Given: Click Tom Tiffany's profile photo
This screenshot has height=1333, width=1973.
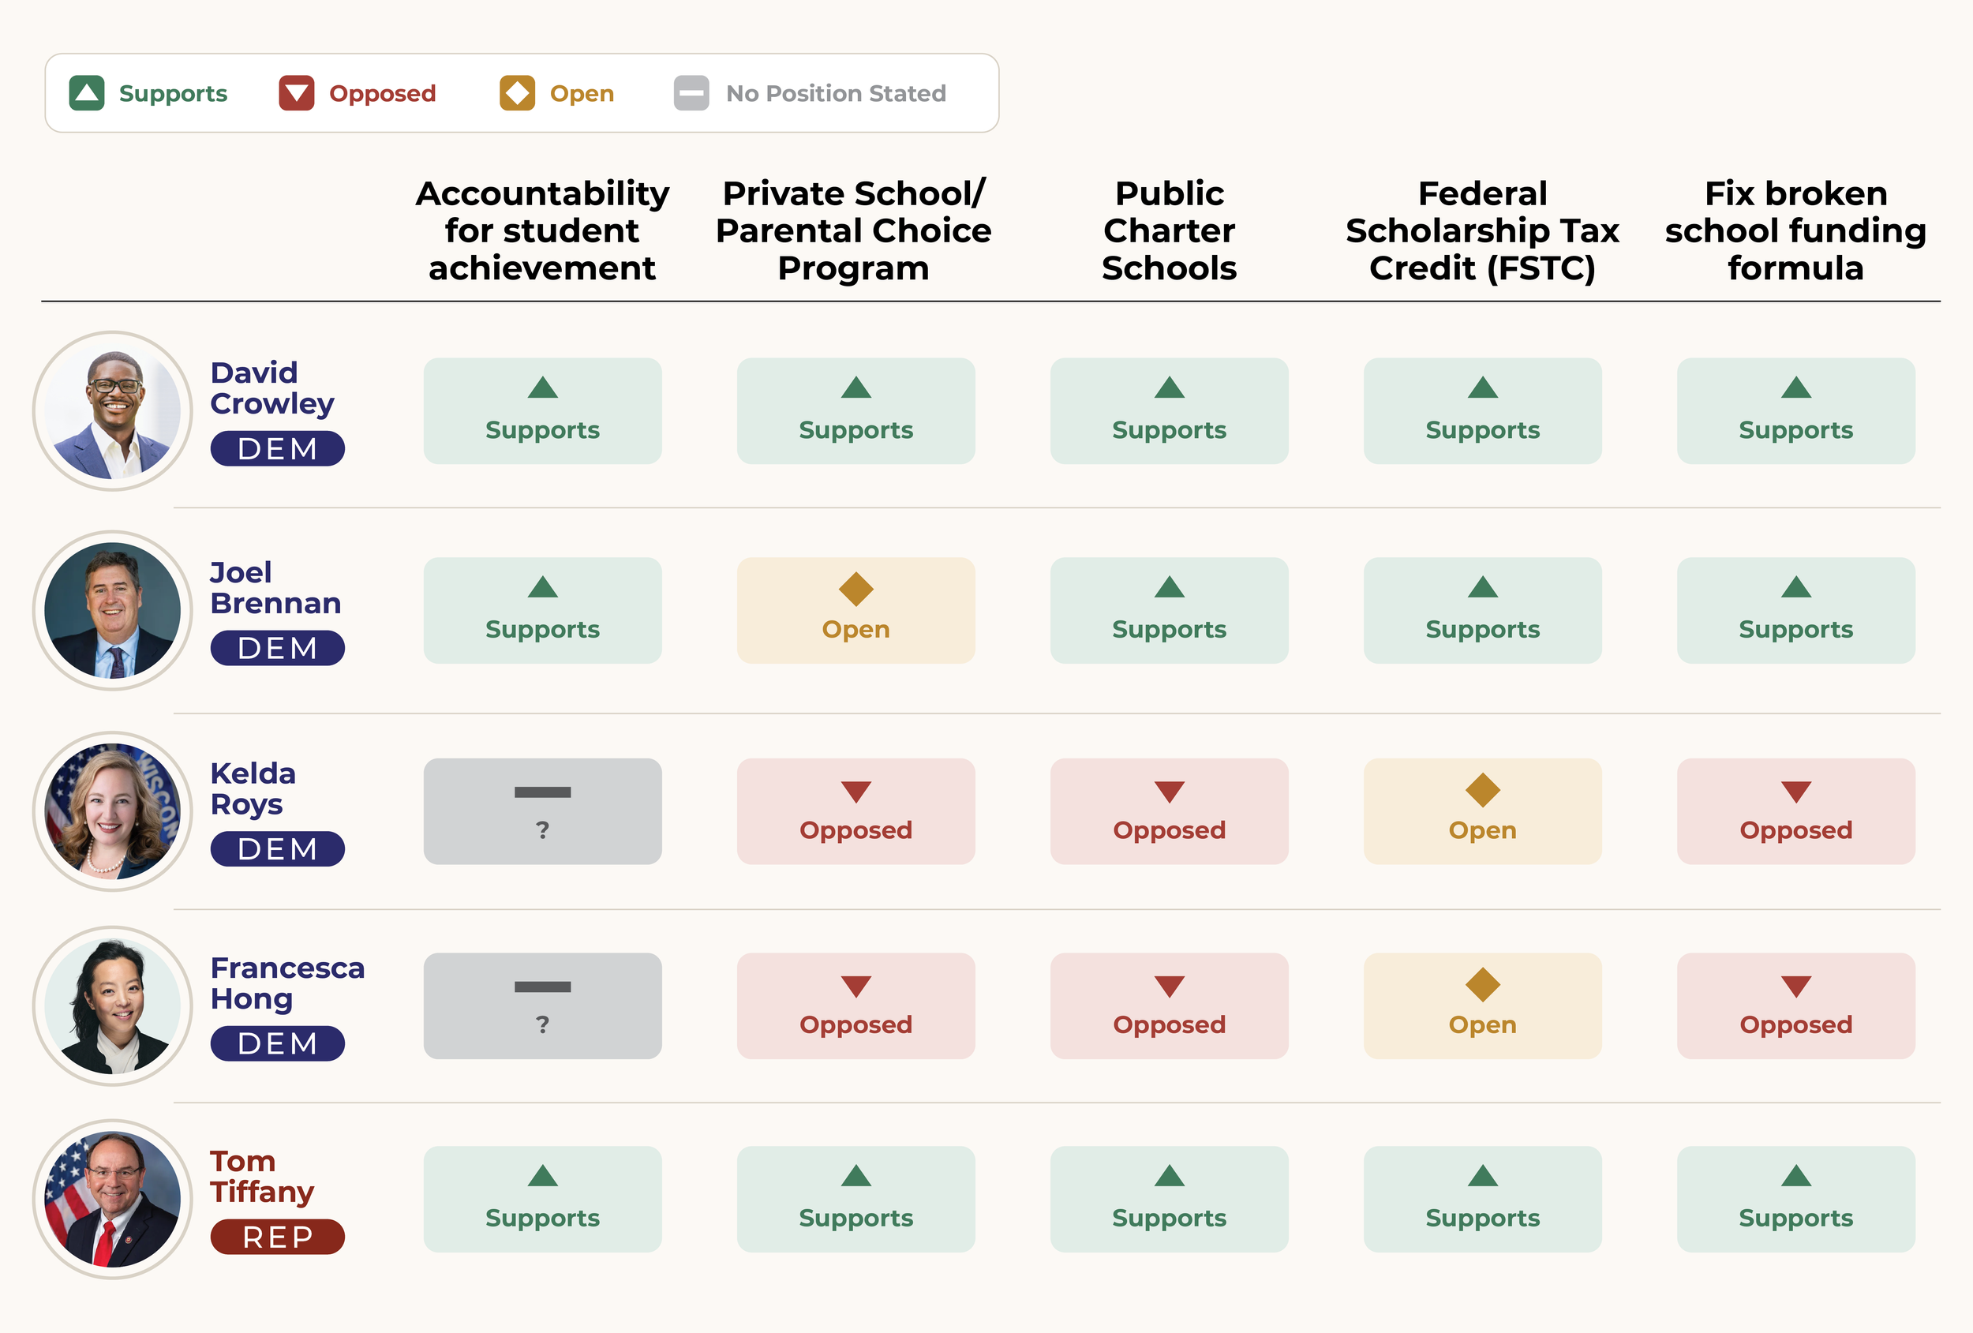Looking at the screenshot, I should pos(113,1199).
